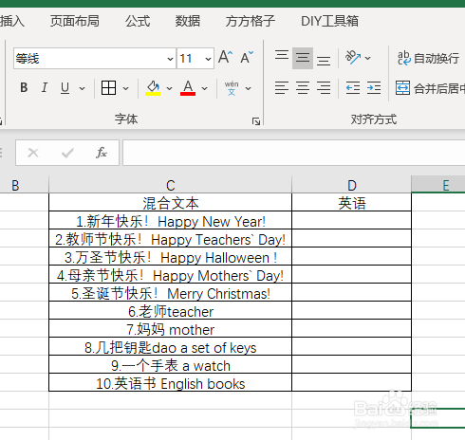Align text left
The image size is (465, 440).
coord(282,87)
